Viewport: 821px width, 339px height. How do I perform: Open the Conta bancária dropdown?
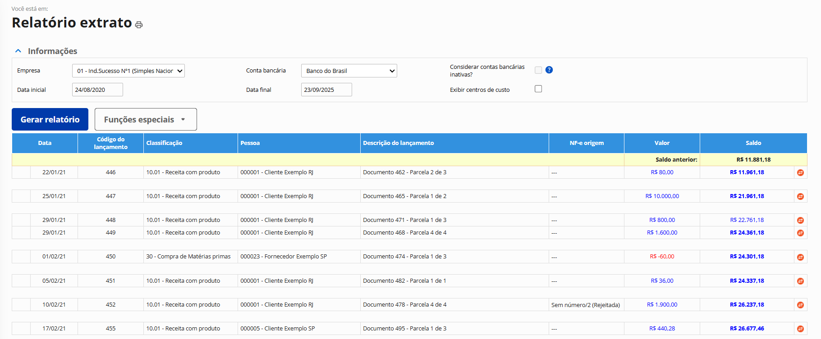[x=349, y=71]
